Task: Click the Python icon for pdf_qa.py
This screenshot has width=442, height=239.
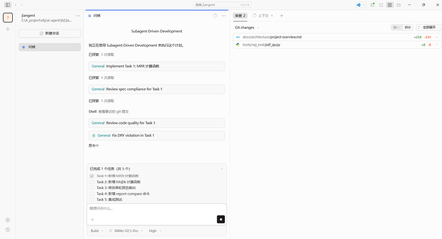Action: point(238,44)
